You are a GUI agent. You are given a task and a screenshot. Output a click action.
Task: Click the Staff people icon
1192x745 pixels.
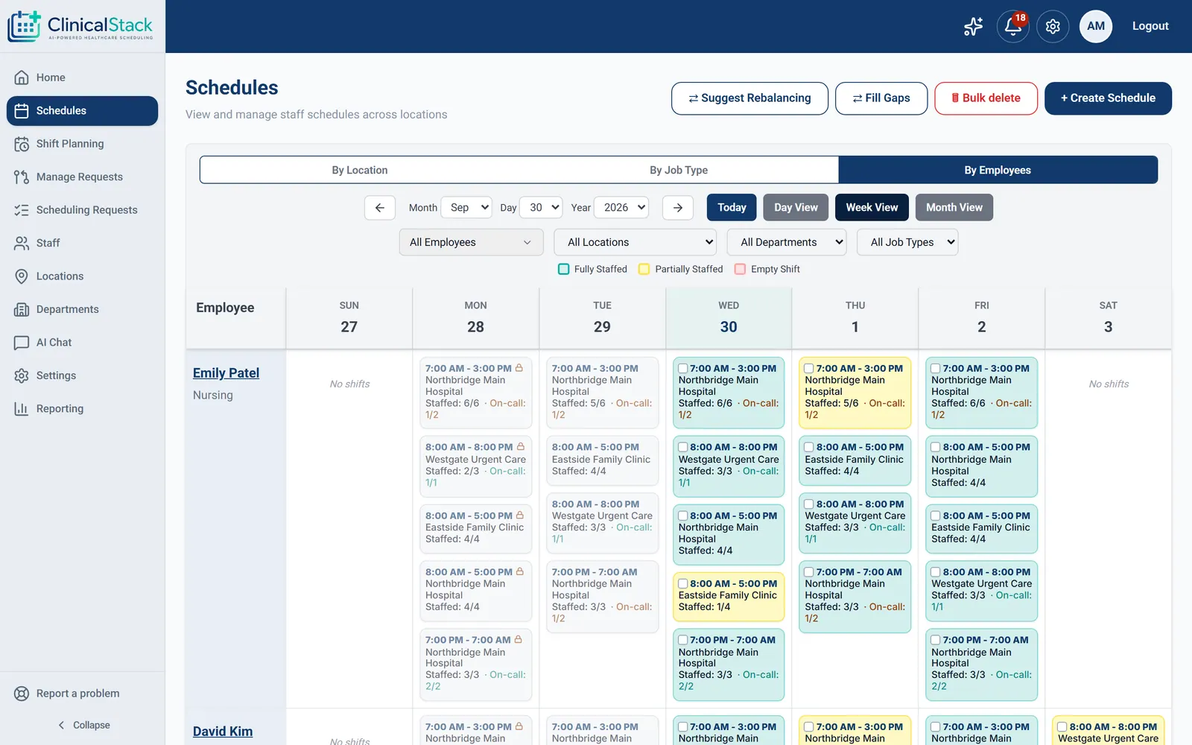22,243
